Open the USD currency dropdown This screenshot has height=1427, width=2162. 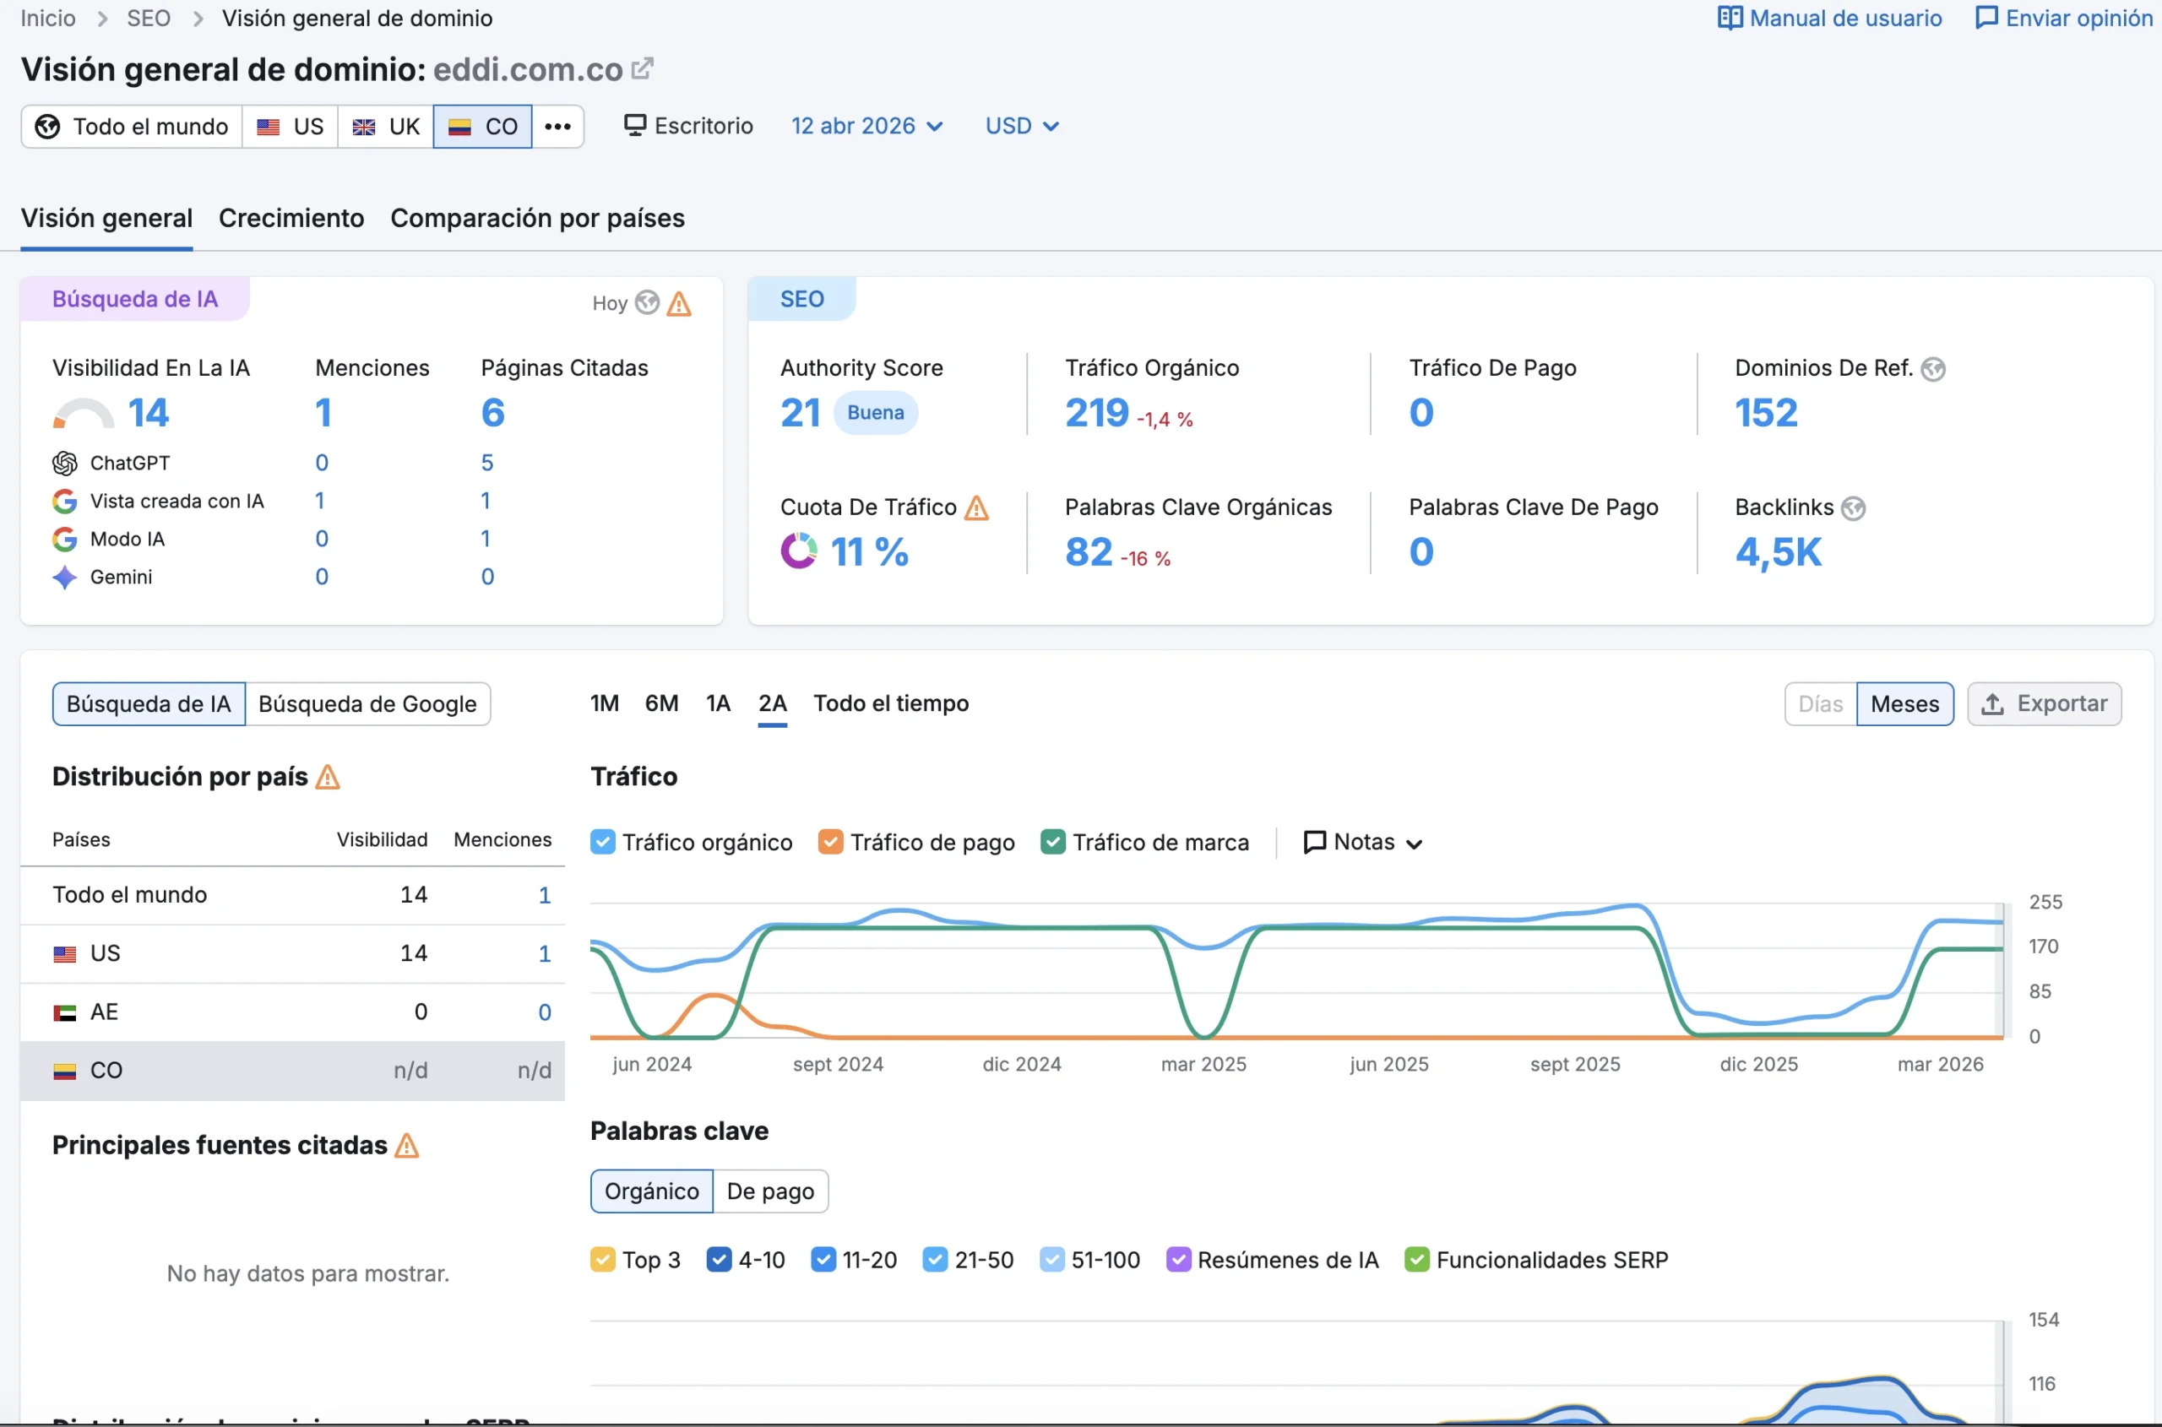[x=1021, y=126]
